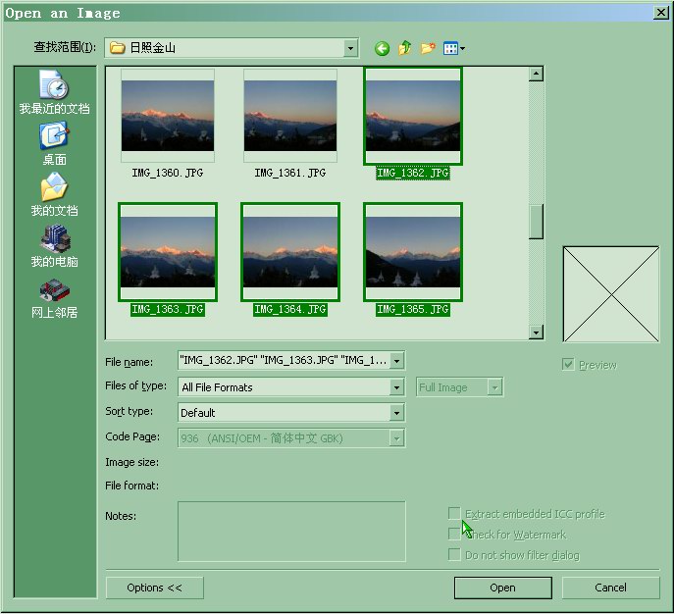Open 我的文档 folder shortcut

pyautogui.click(x=54, y=194)
